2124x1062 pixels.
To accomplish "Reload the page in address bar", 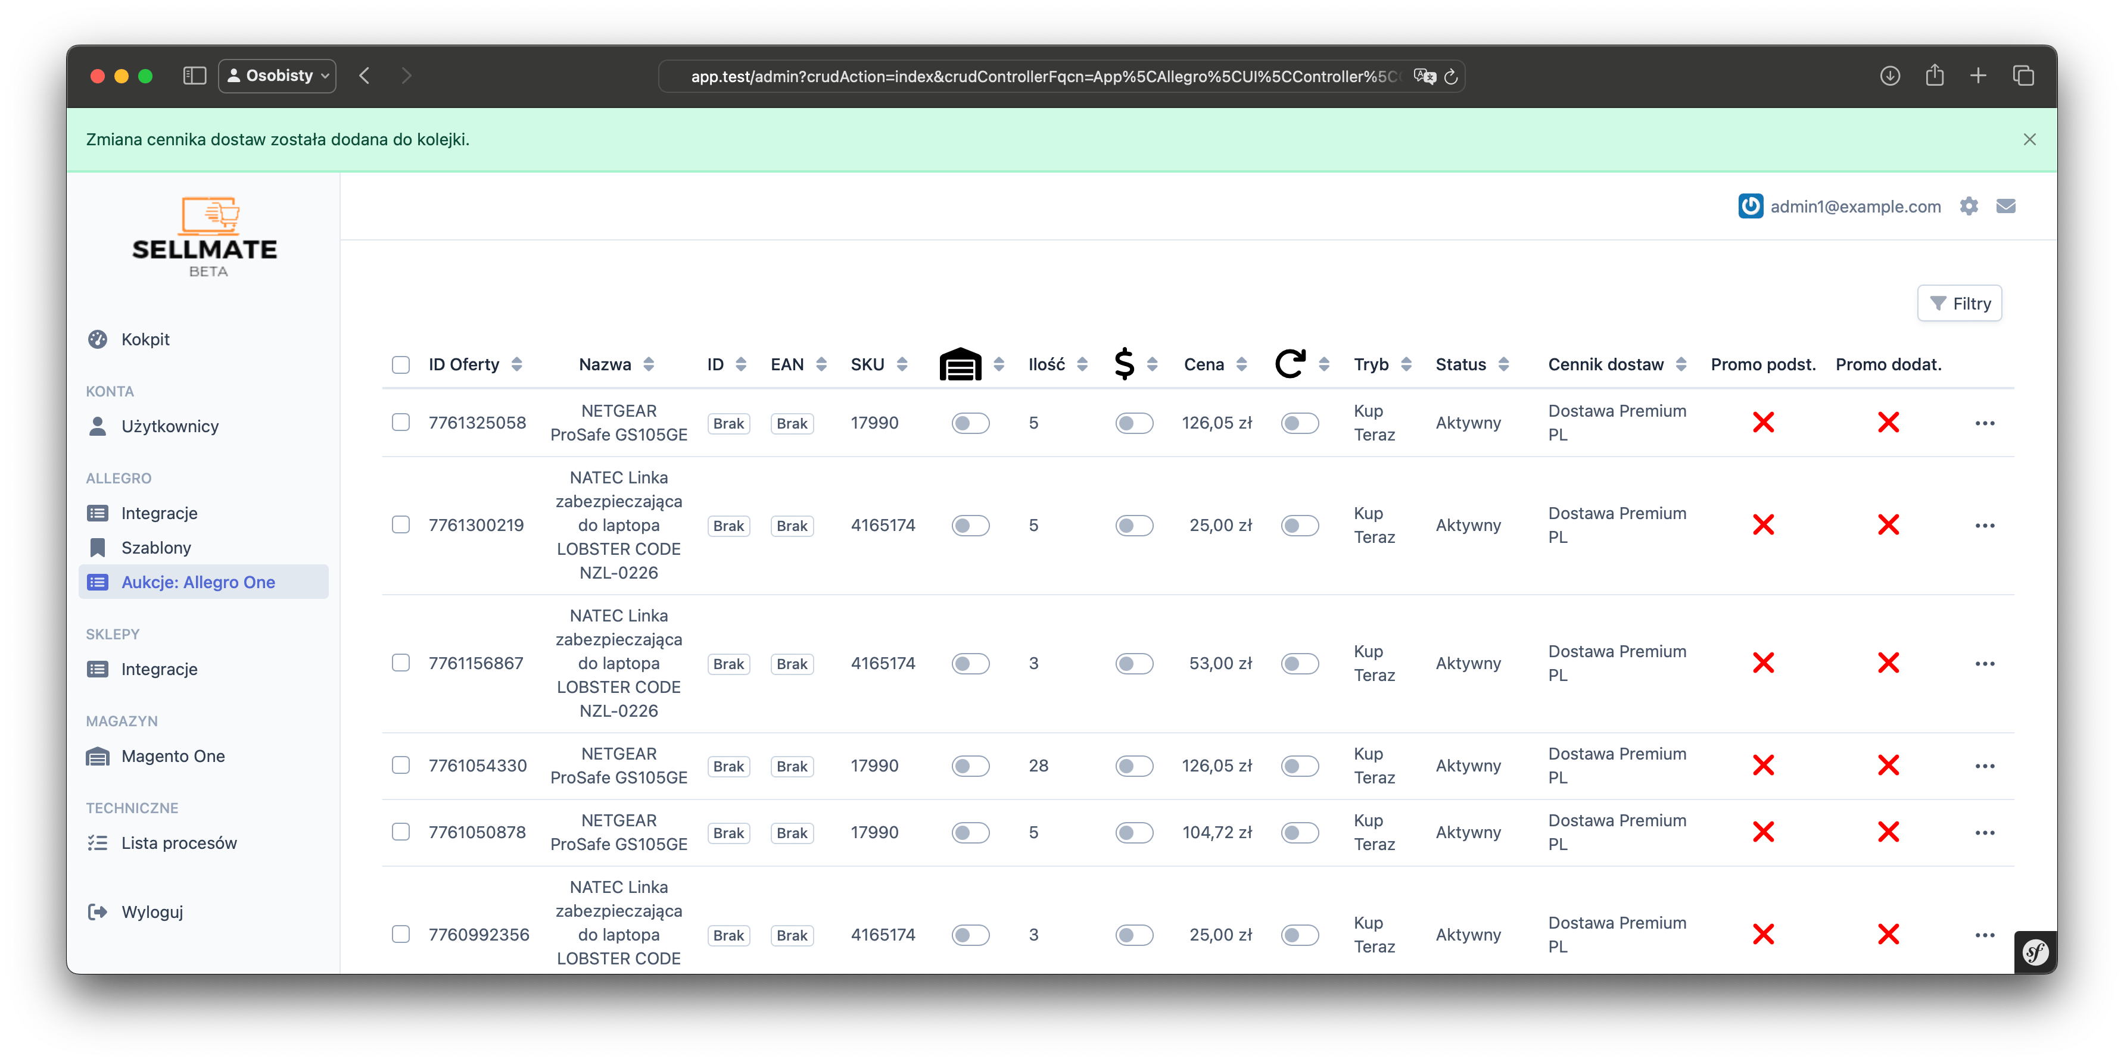I will click(1450, 77).
